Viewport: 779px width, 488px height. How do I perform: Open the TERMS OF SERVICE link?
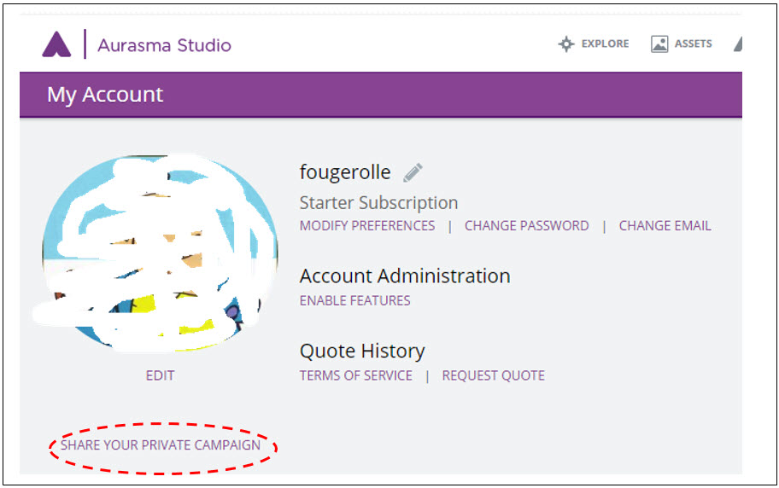[x=355, y=375]
